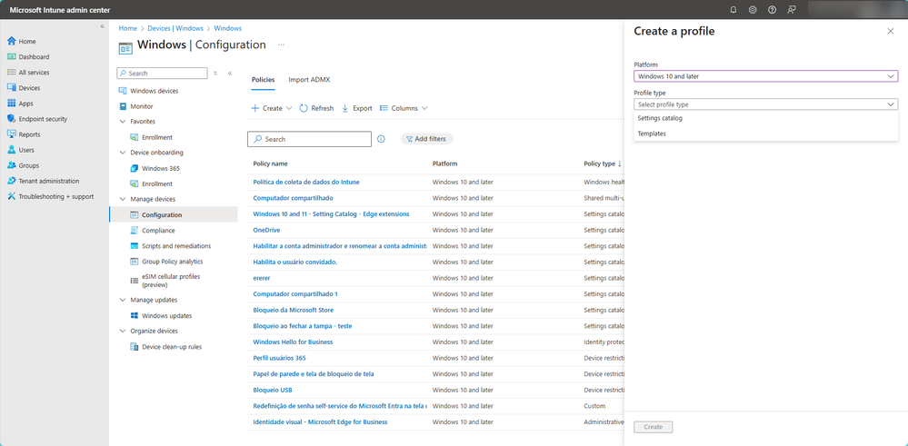Sort by Policy type column header
908x446 pixels.
pyautogui.click(x=603, y=164)
